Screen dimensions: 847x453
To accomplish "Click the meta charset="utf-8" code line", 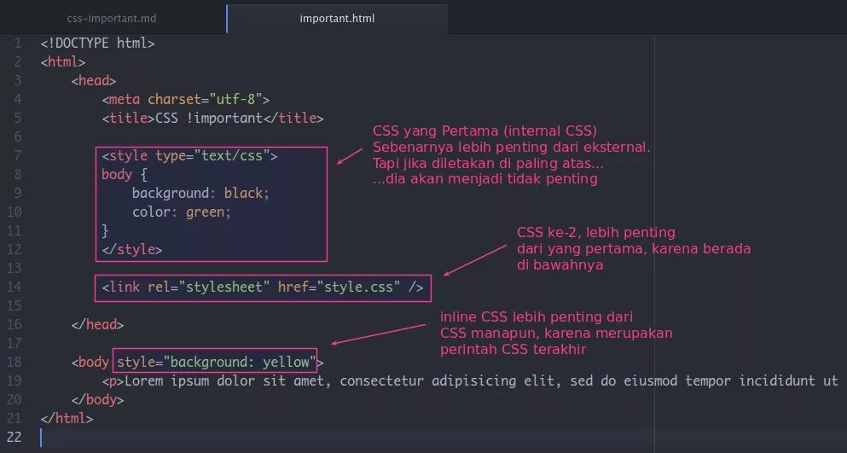I will [x=186, y=100].
